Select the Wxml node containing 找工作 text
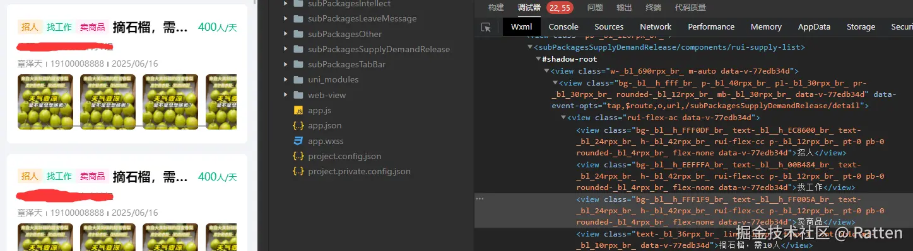Viewport: 913px width, 251px height. (x=729, y=176)
